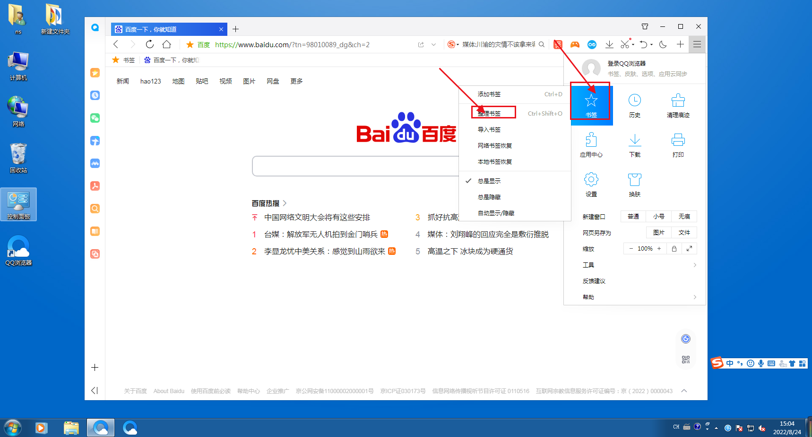
Task: Open the sidebar red PDF icon
Action: coord(95,186)
